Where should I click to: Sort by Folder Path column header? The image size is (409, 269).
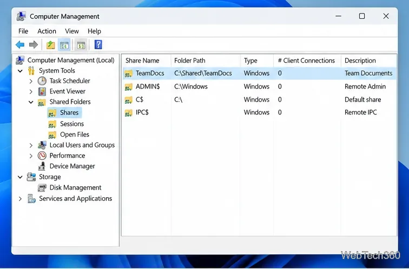pos(205,60)
